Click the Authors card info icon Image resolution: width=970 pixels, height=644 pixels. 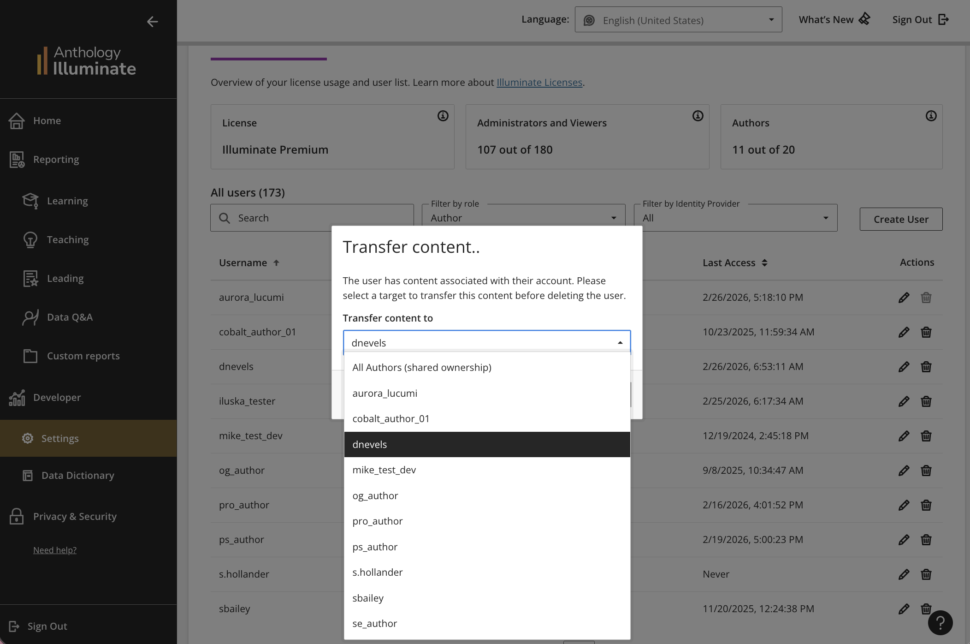tap(931, 116)
